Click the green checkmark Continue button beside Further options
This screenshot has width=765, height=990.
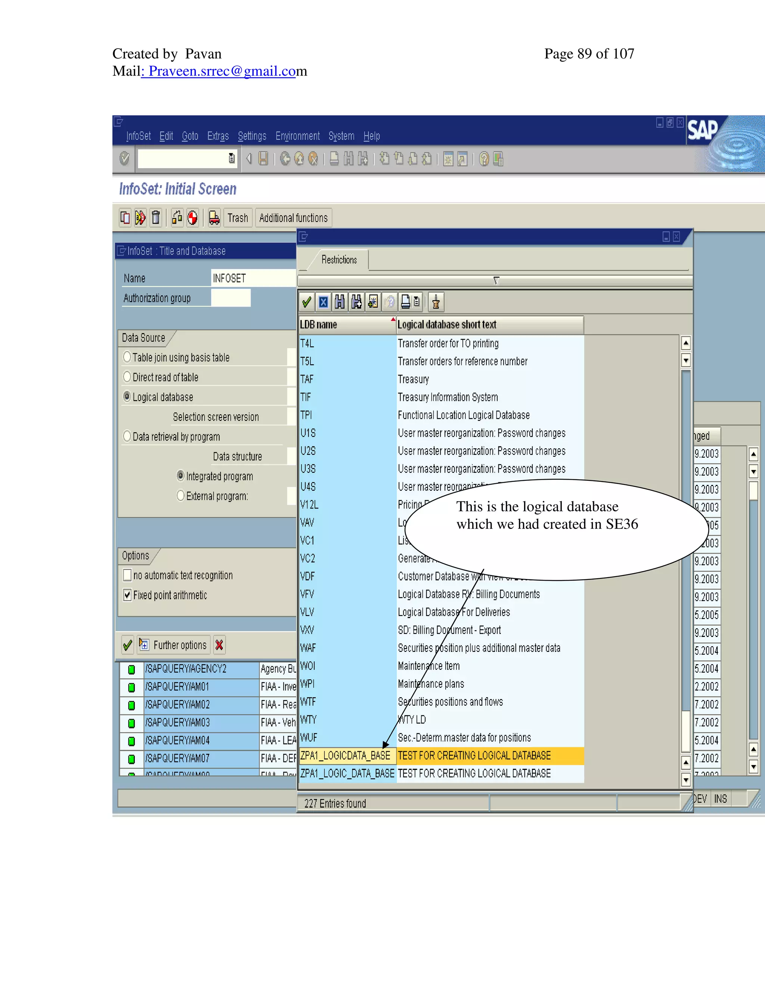coord(127,645)
